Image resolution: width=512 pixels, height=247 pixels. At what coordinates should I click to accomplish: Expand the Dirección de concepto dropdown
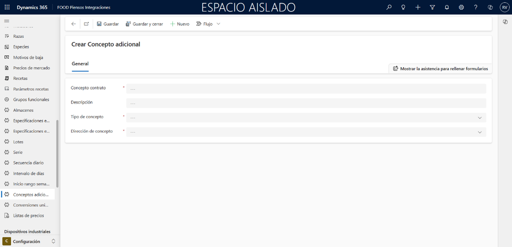[x=479, y=132]
